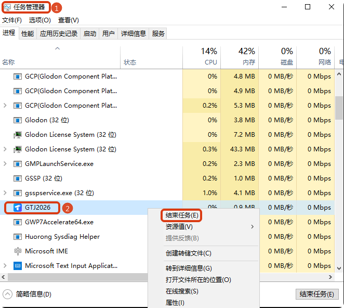Click the Microsoft Text Input Application icon

pyautogui.click(x=18, y=266)
